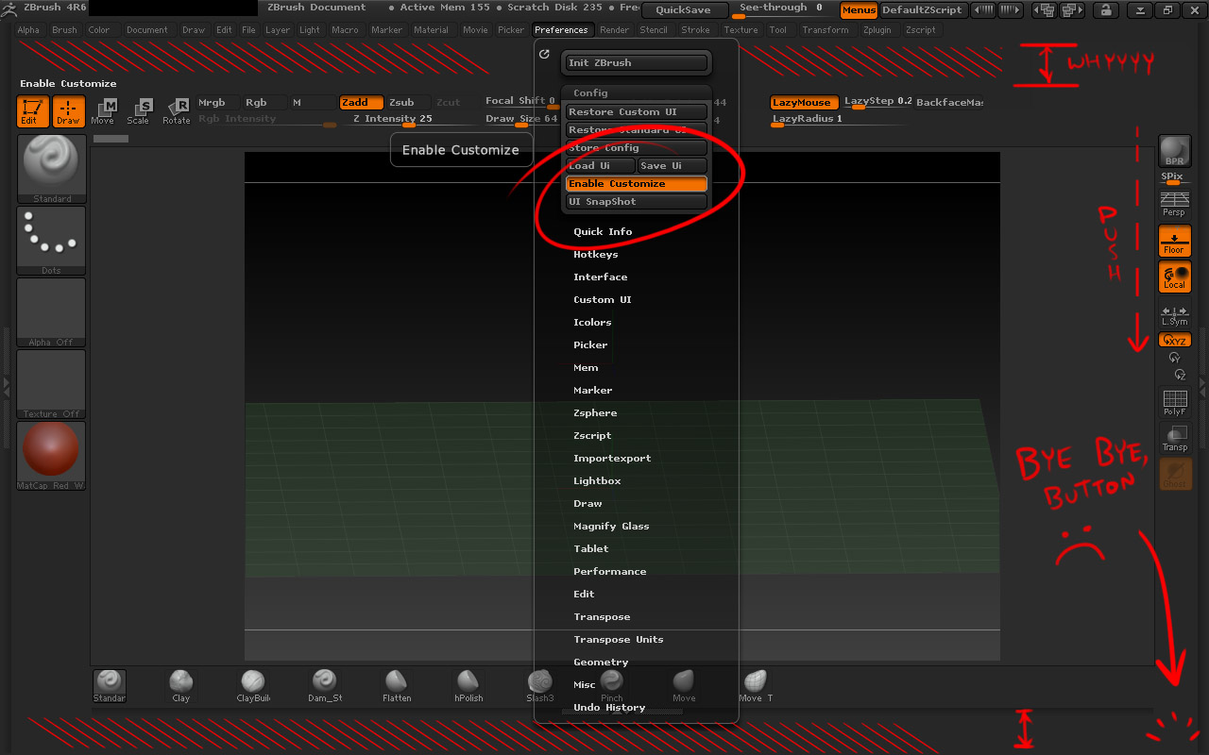This screenshot has width=1209, height=755.
Task: Expand the Icolors section
Action: pos(593,323)
